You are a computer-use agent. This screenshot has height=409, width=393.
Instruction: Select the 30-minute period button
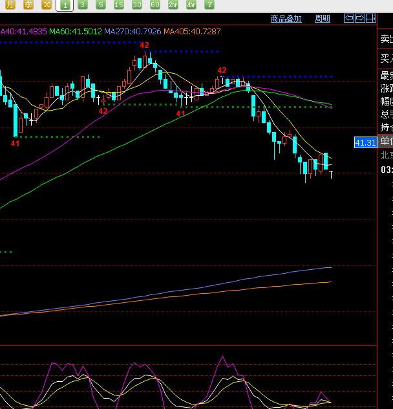(x=136, y=5)
